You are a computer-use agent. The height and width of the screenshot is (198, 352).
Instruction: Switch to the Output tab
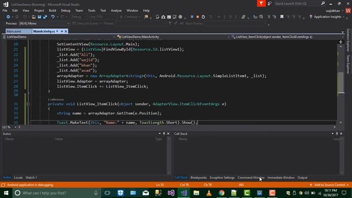pyautogui.click(x=302, y=178)
